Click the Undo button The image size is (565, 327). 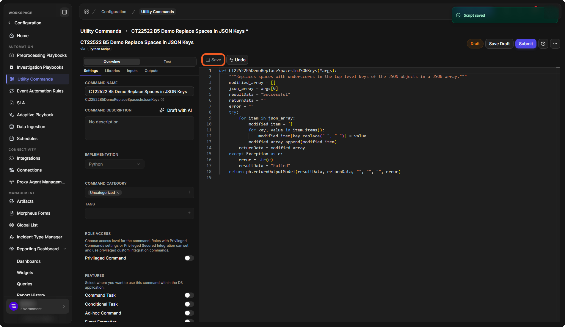pyautogui.click(x=237, y=60)
